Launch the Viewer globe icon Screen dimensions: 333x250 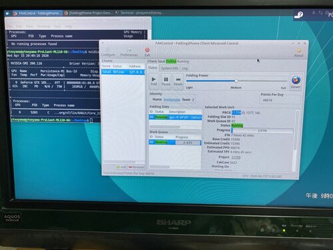point(296,82)
